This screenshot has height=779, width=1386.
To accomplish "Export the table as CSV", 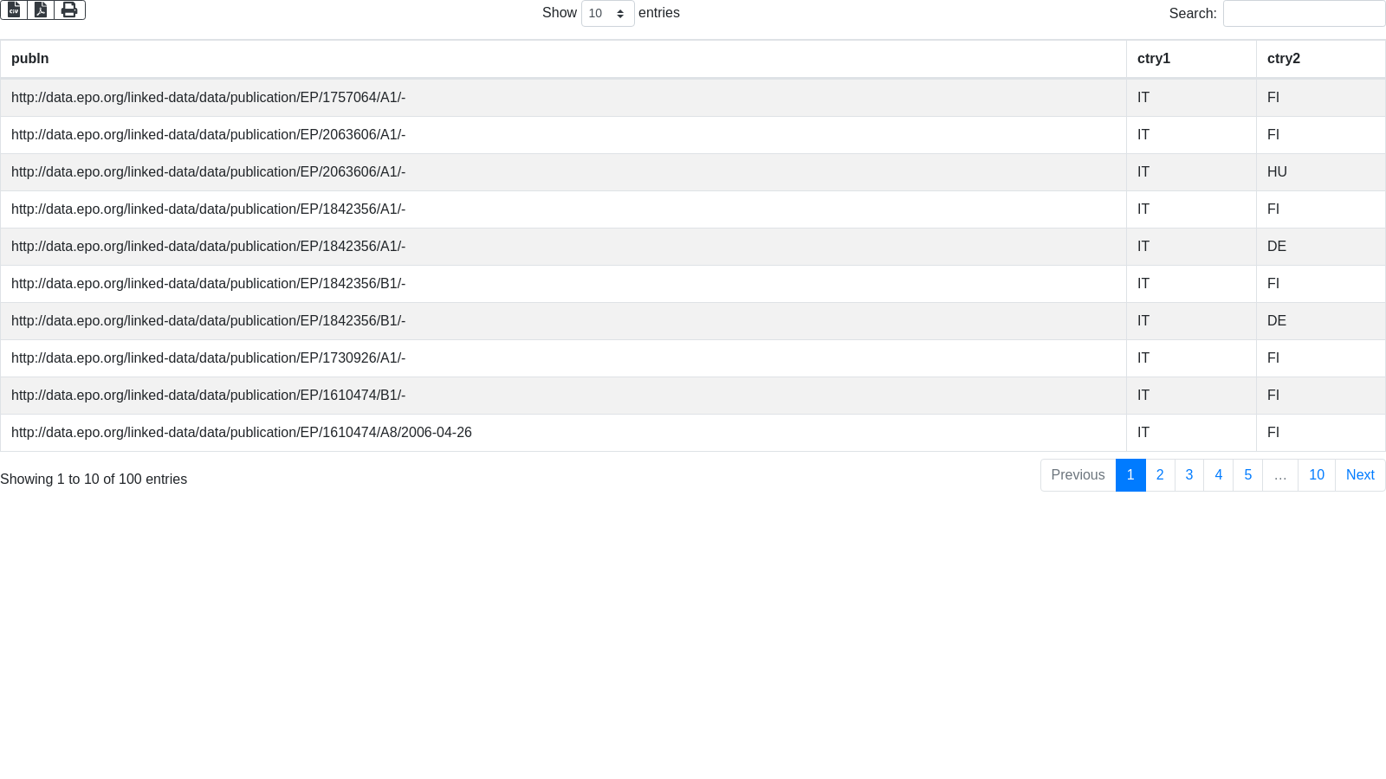I will point(14,10).
